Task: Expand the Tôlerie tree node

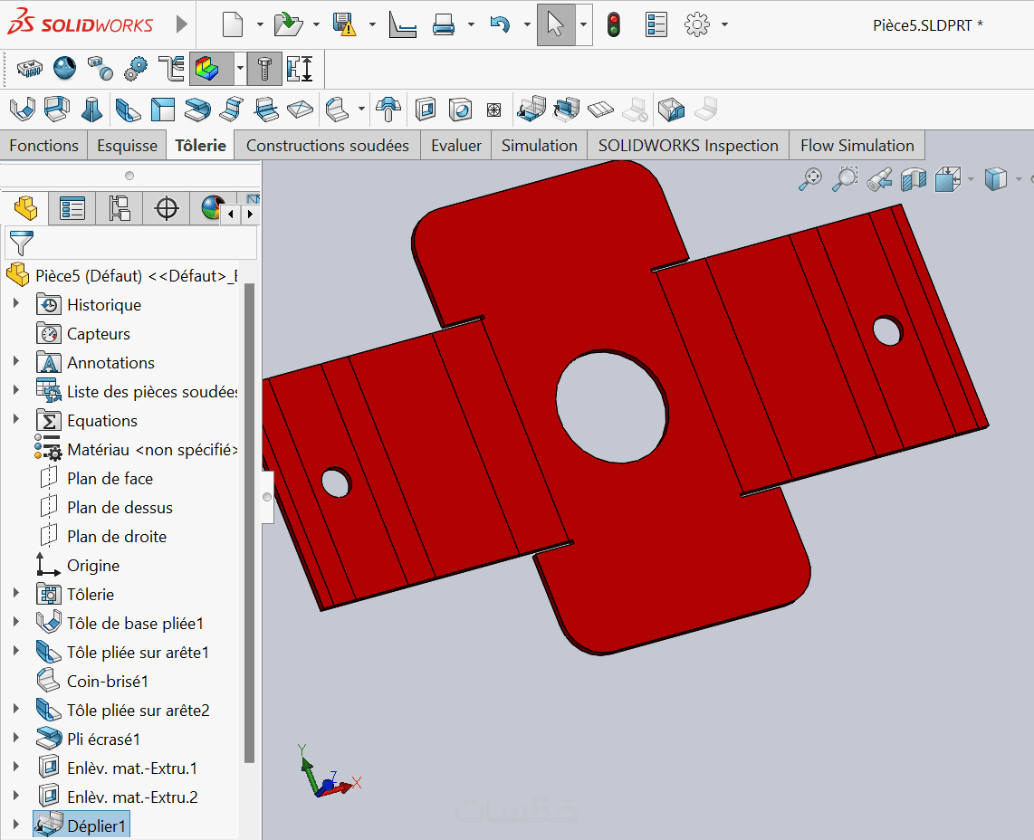Action: [x=16, y=594]
